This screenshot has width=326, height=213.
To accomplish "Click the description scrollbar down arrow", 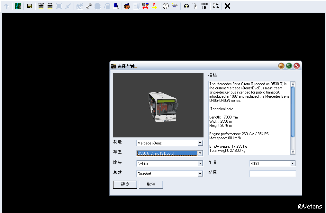I will (x=293, y=152).
